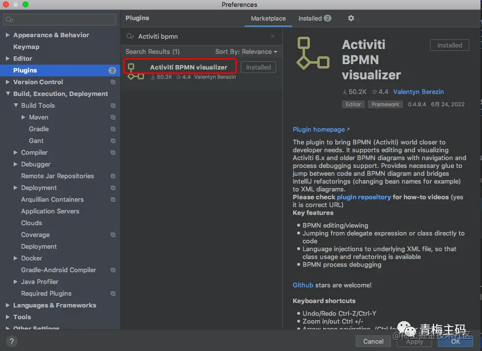Click Installed button in plugin details panel
The image size is (482, 351).
pos(450,45)
